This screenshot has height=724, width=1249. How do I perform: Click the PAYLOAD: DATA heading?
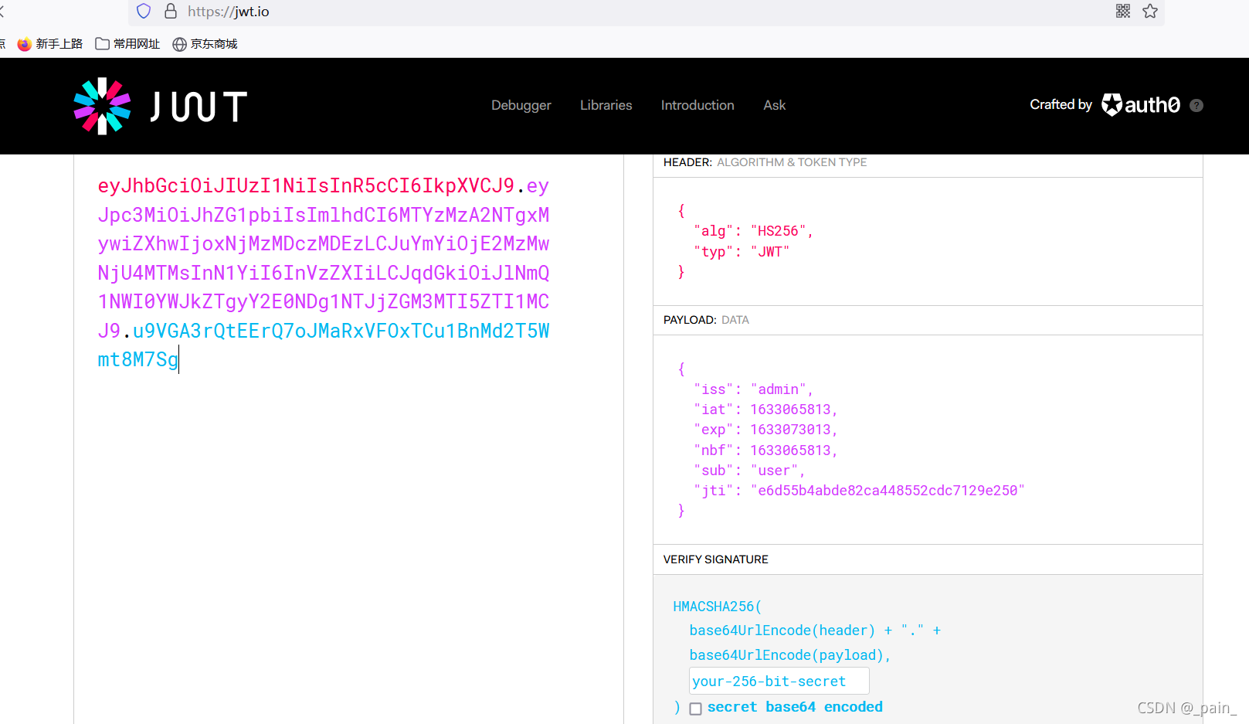(706, 320)
